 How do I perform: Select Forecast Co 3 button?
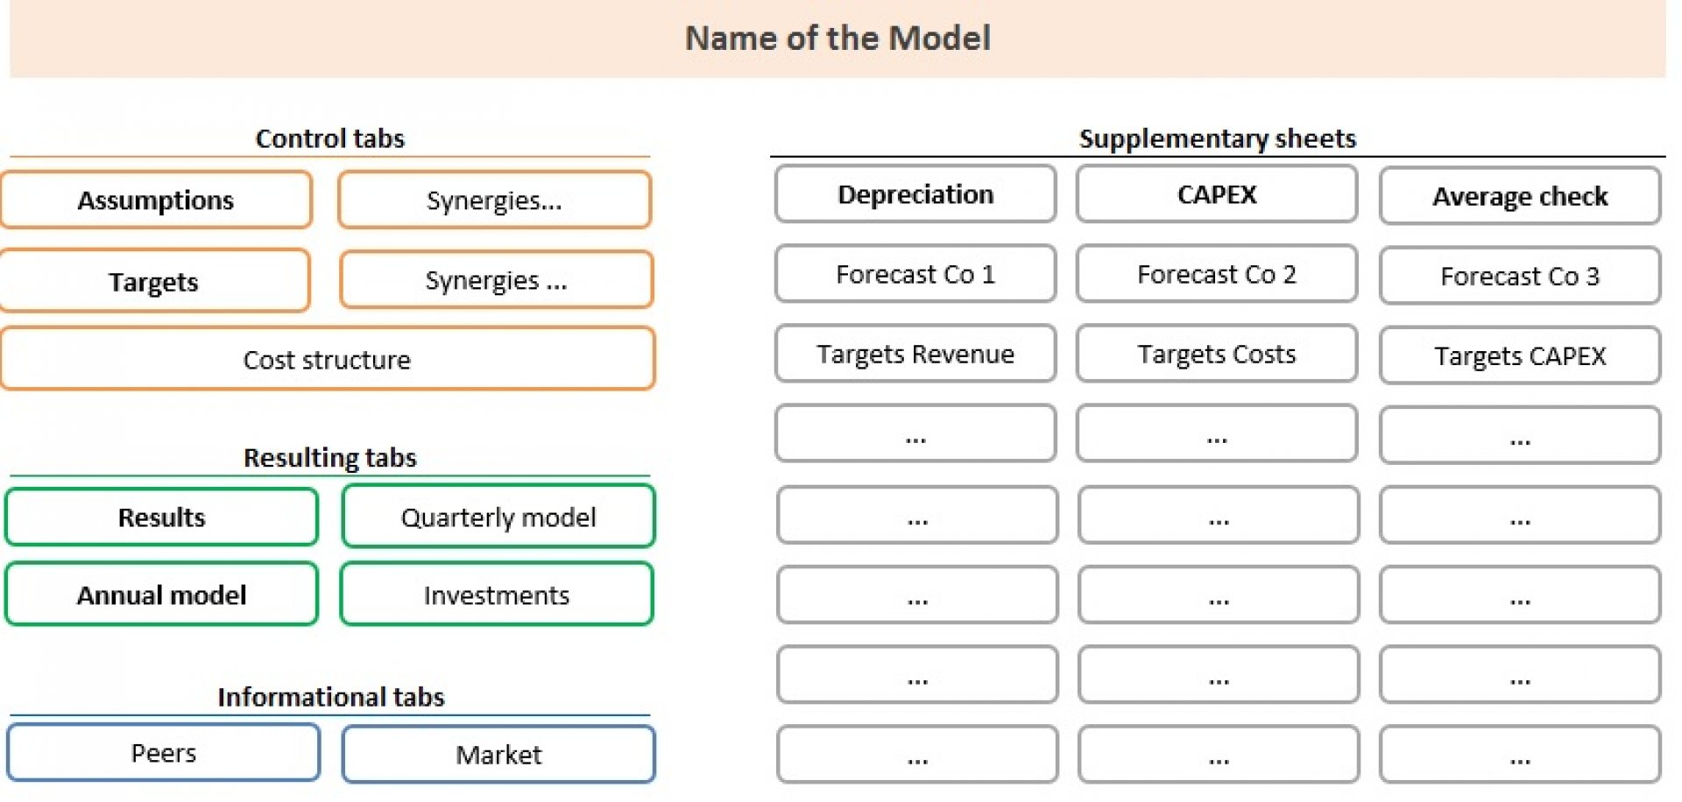click(x=1520, y=276)
